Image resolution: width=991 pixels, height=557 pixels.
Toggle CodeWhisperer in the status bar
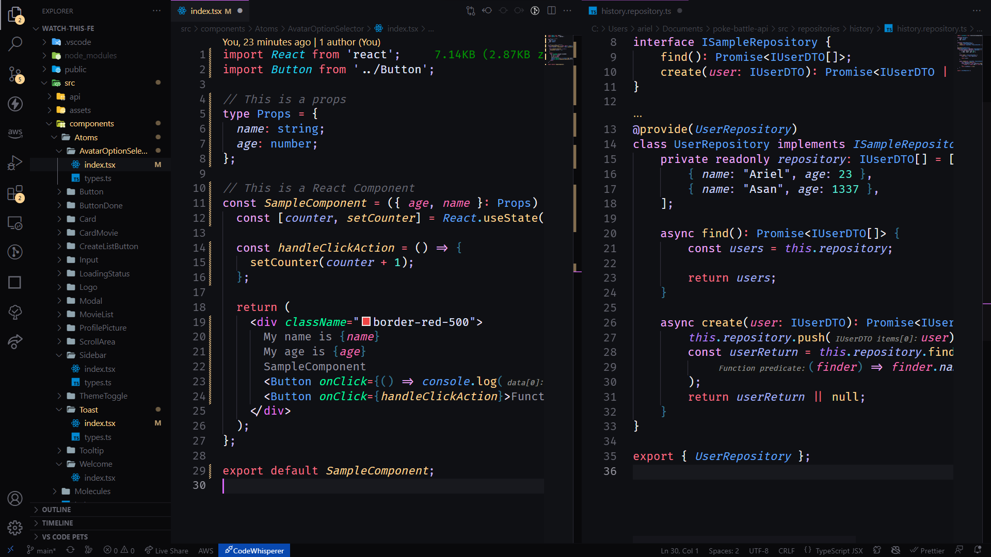[254, 550]
